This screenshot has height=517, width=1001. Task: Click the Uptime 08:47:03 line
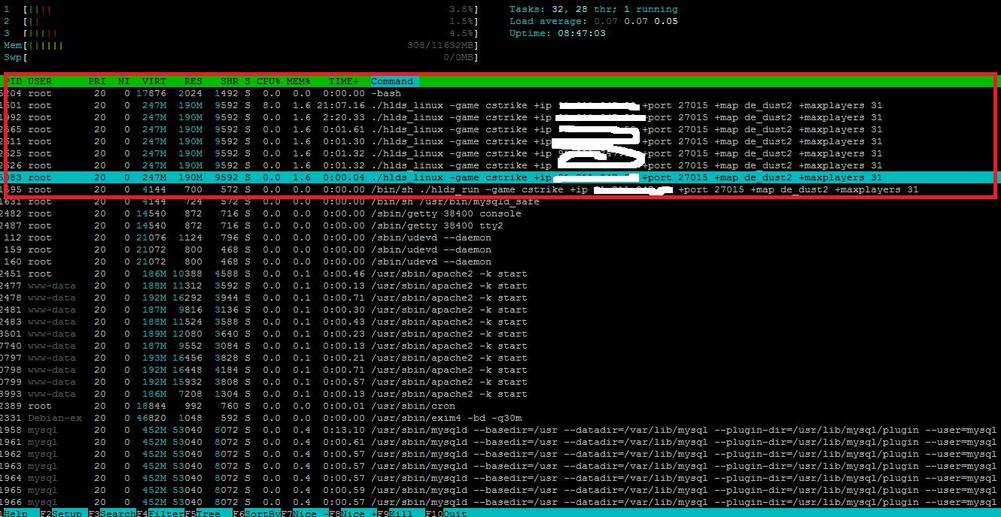(x=558, y=33)
